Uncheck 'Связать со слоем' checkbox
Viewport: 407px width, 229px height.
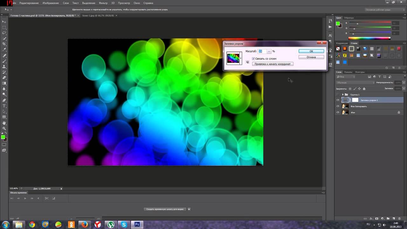coord(253,59)
